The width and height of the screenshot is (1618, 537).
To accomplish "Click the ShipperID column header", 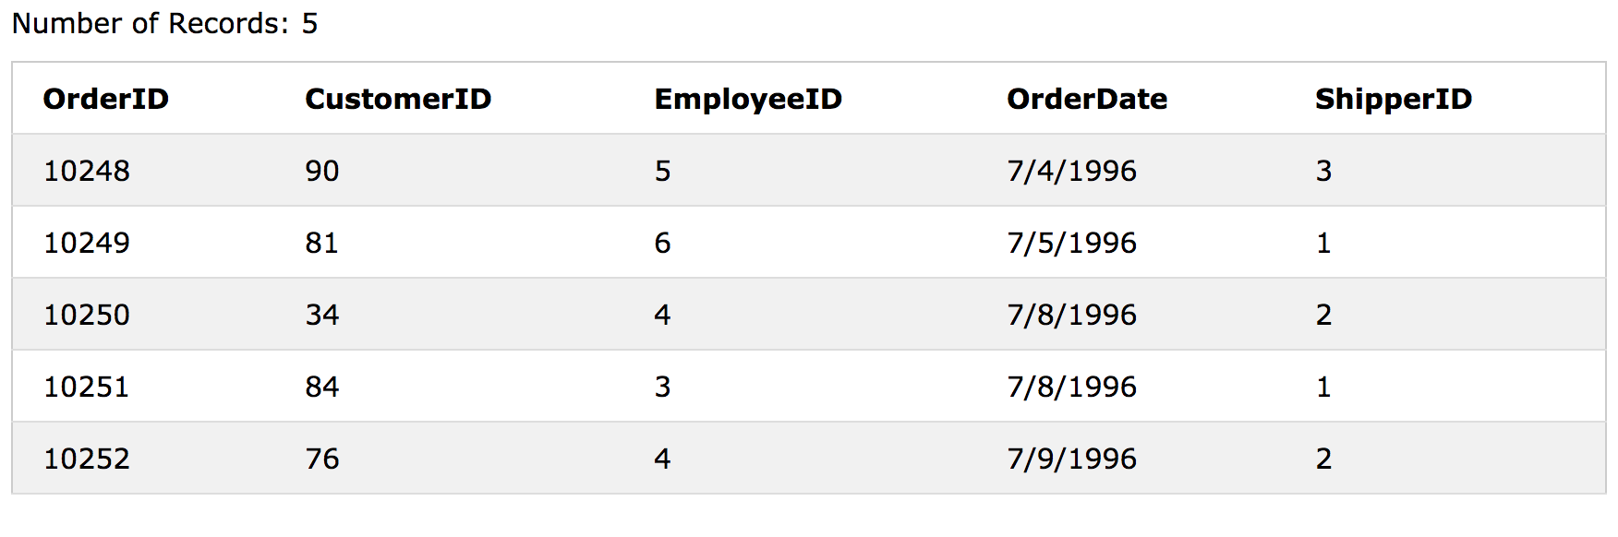I will pyautogui.click(x=1394, y=99).
